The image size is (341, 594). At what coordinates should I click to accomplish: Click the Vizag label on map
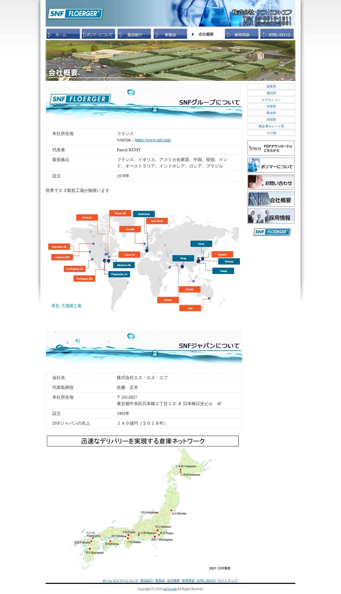click(183, 258)
